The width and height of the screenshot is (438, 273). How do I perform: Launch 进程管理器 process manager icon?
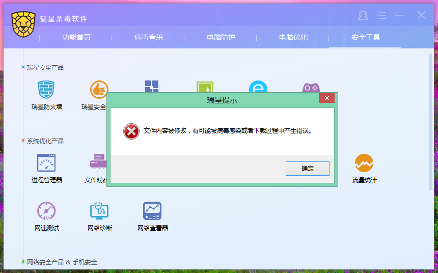46,162
